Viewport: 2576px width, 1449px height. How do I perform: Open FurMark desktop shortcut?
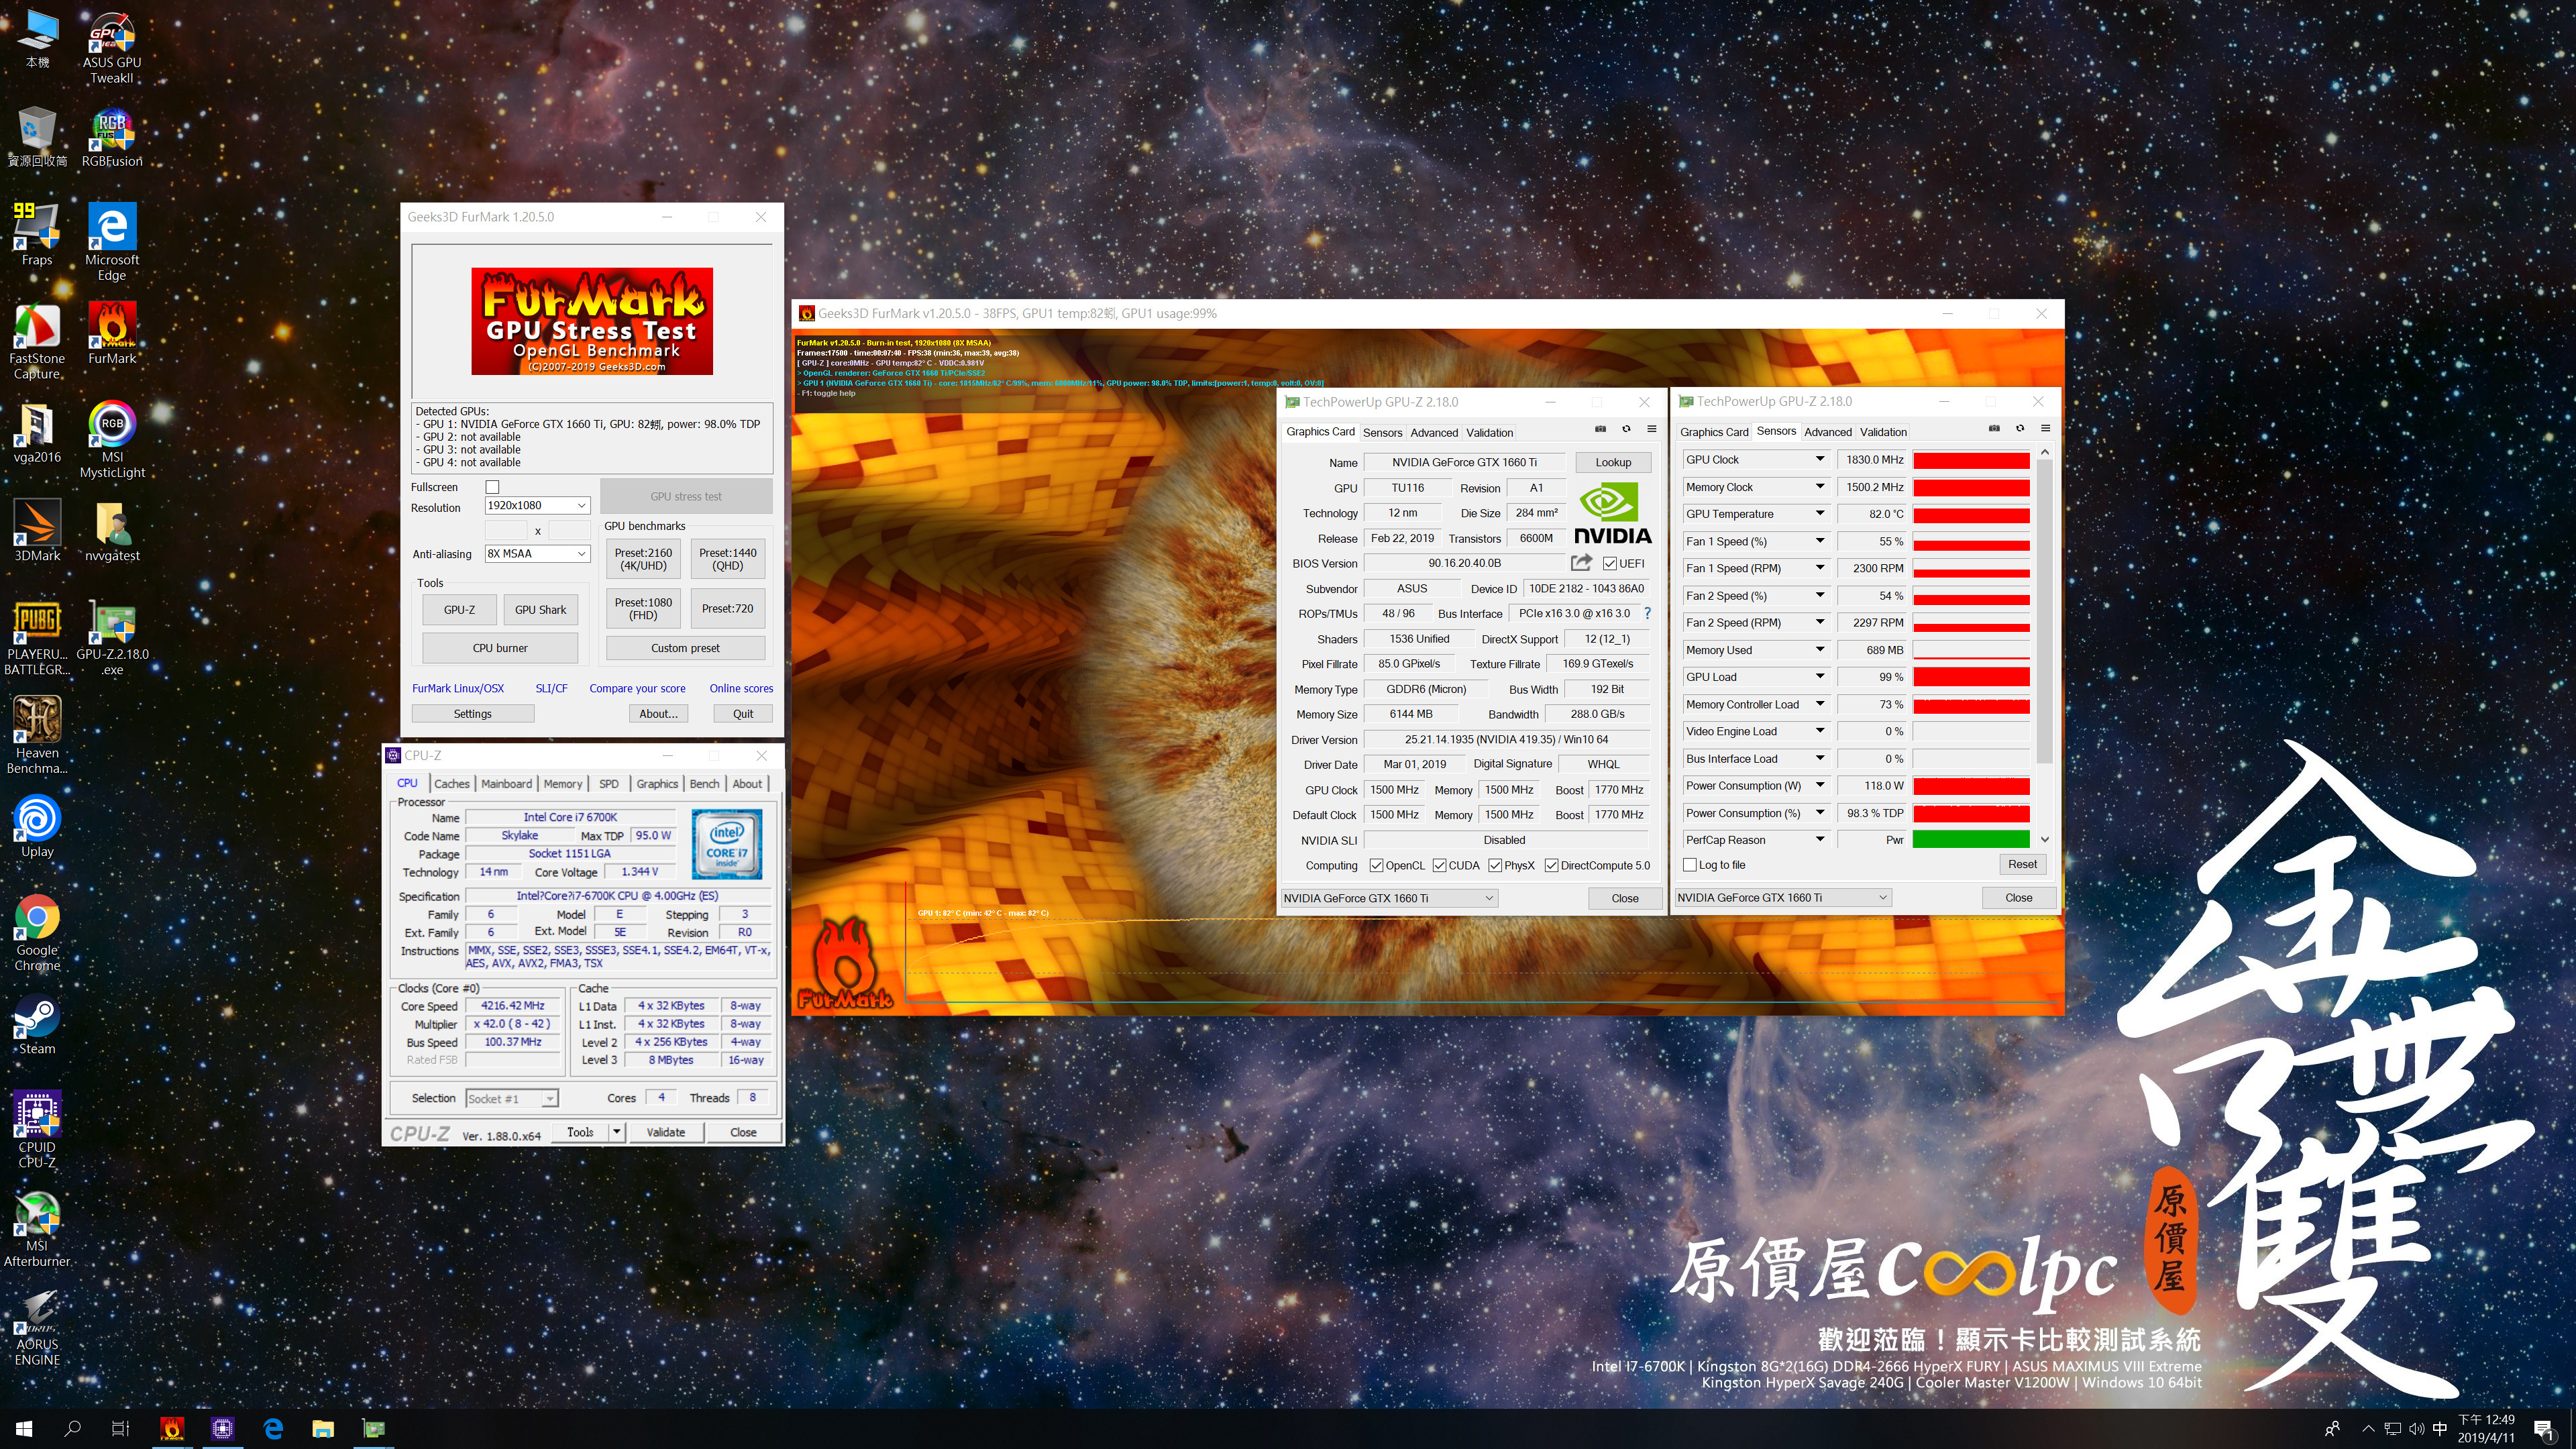112,334
